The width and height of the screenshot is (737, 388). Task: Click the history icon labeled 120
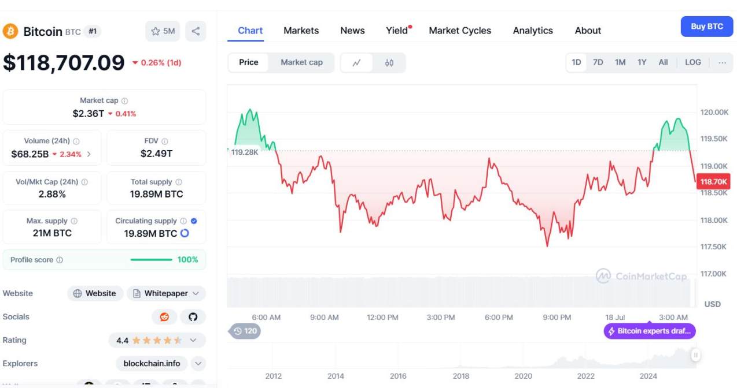[245, 331]
